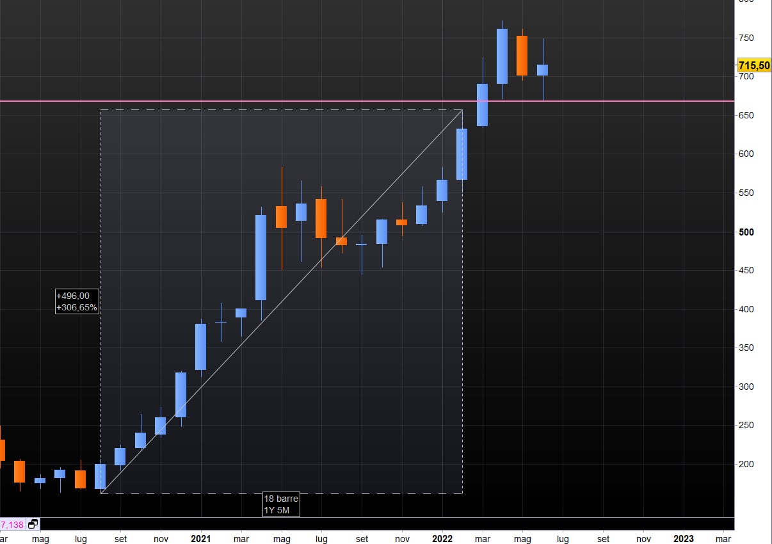Click the 2021 label on time axis
The height and width of the screenshot is (544, 772).
click(201, 539)
